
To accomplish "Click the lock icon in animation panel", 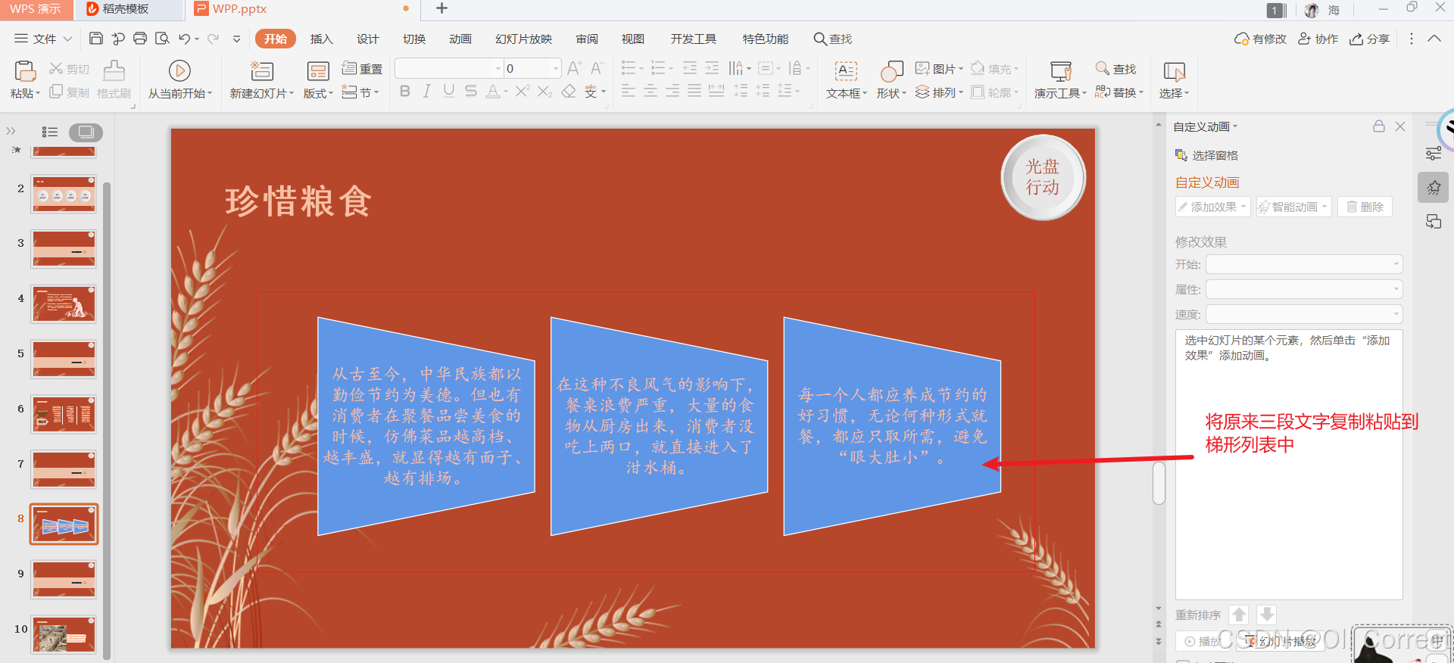I will (1379, 126).
